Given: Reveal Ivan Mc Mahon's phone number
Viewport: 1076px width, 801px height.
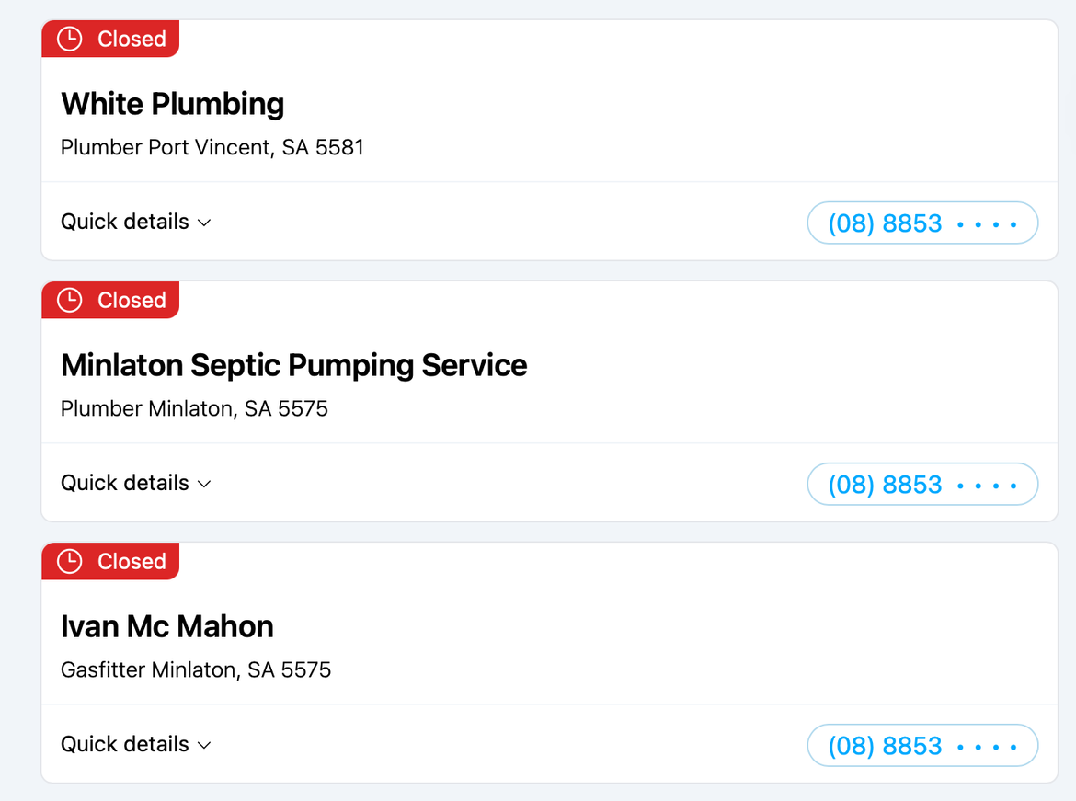Looking at the screenshot, I should click(922, 746).
